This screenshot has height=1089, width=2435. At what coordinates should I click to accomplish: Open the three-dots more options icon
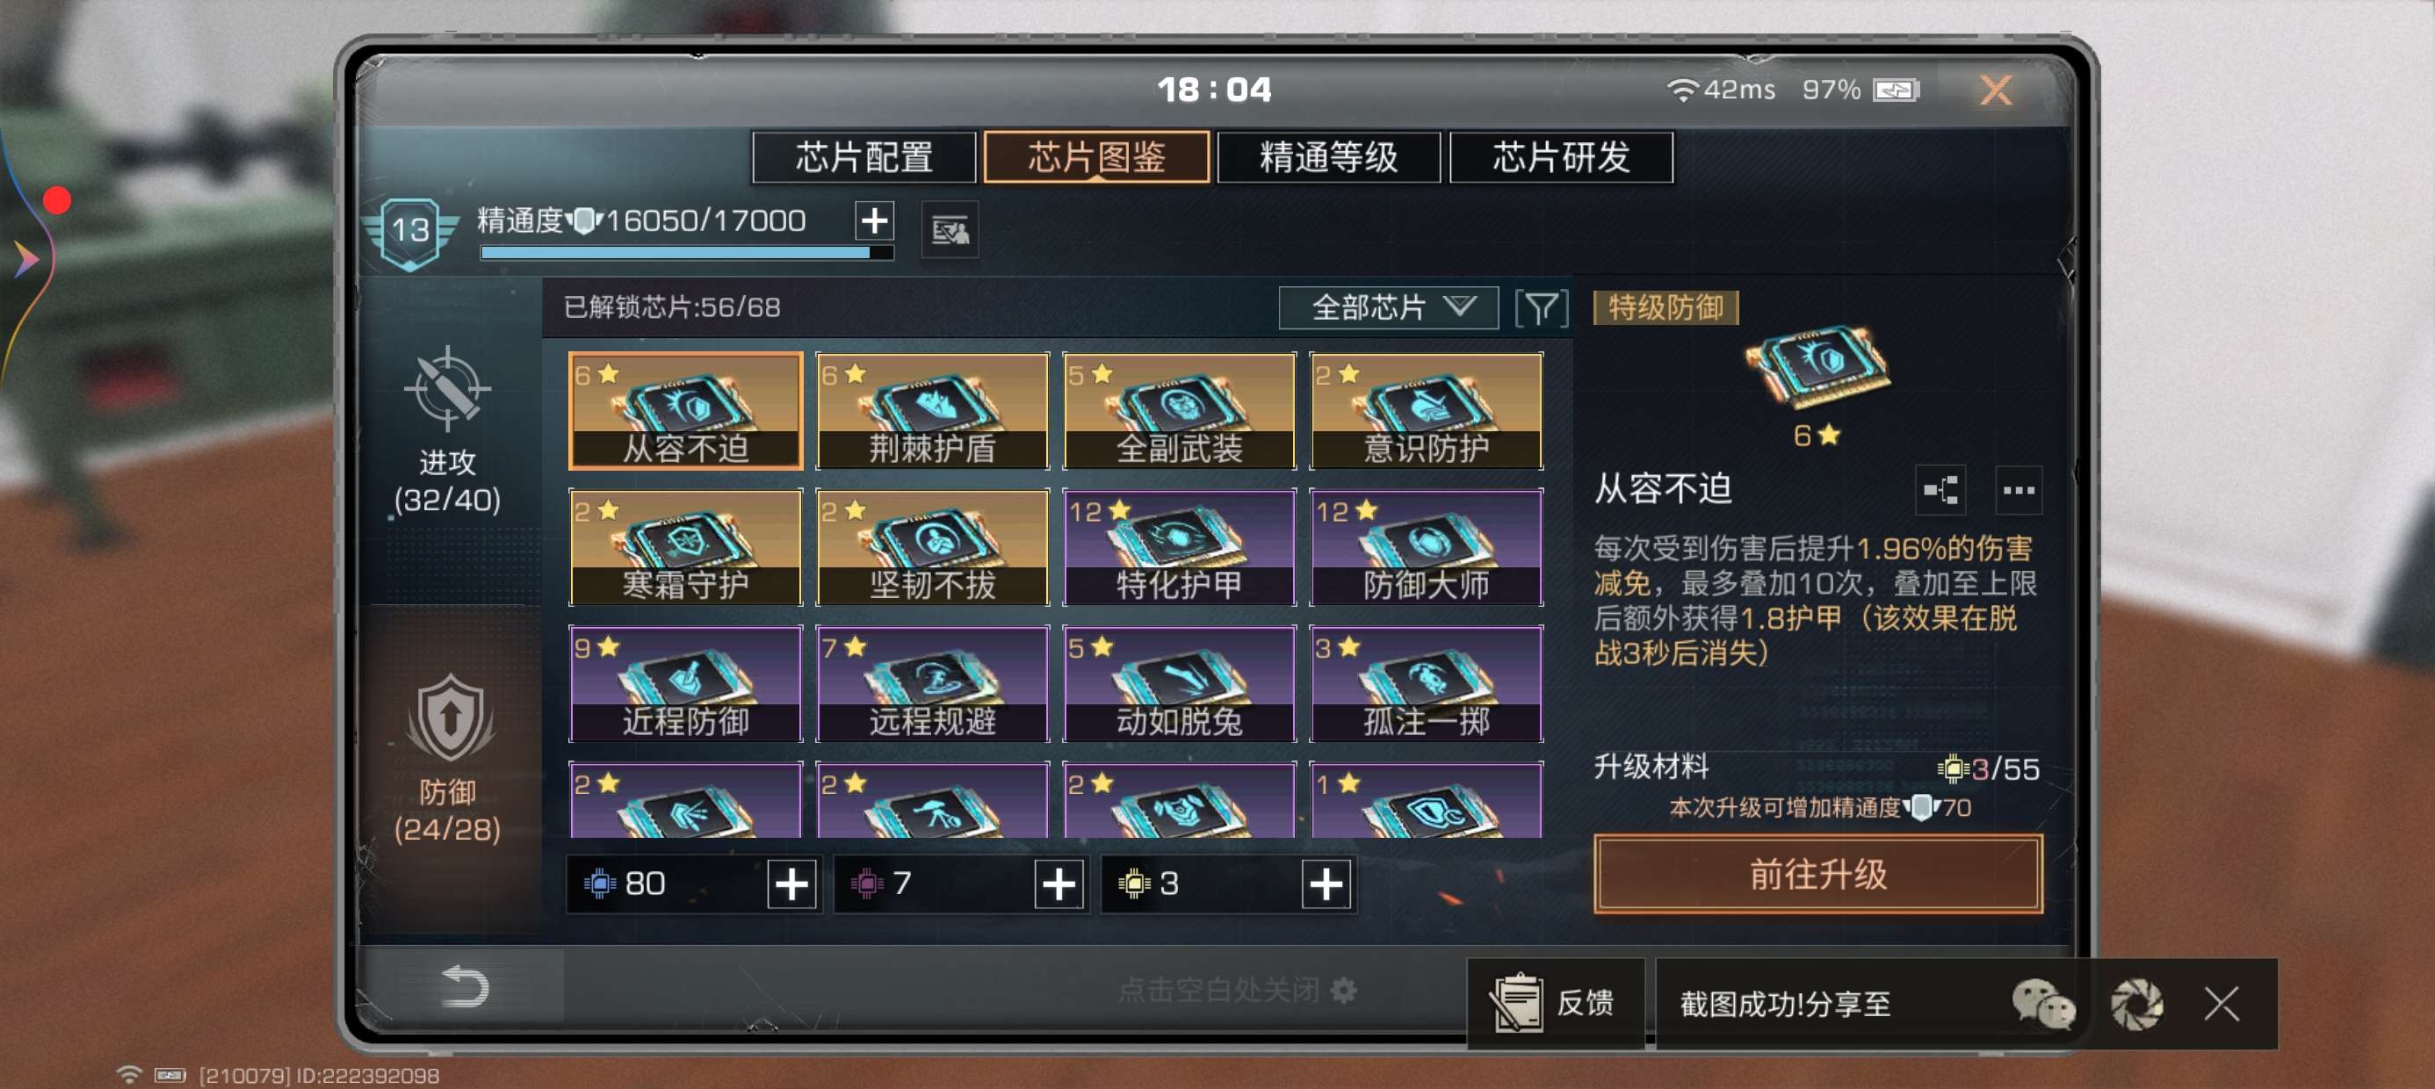click(x=2018, y=490)
